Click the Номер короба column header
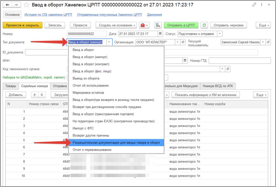The height and width of the screenshot is (187, 276). 235,104
